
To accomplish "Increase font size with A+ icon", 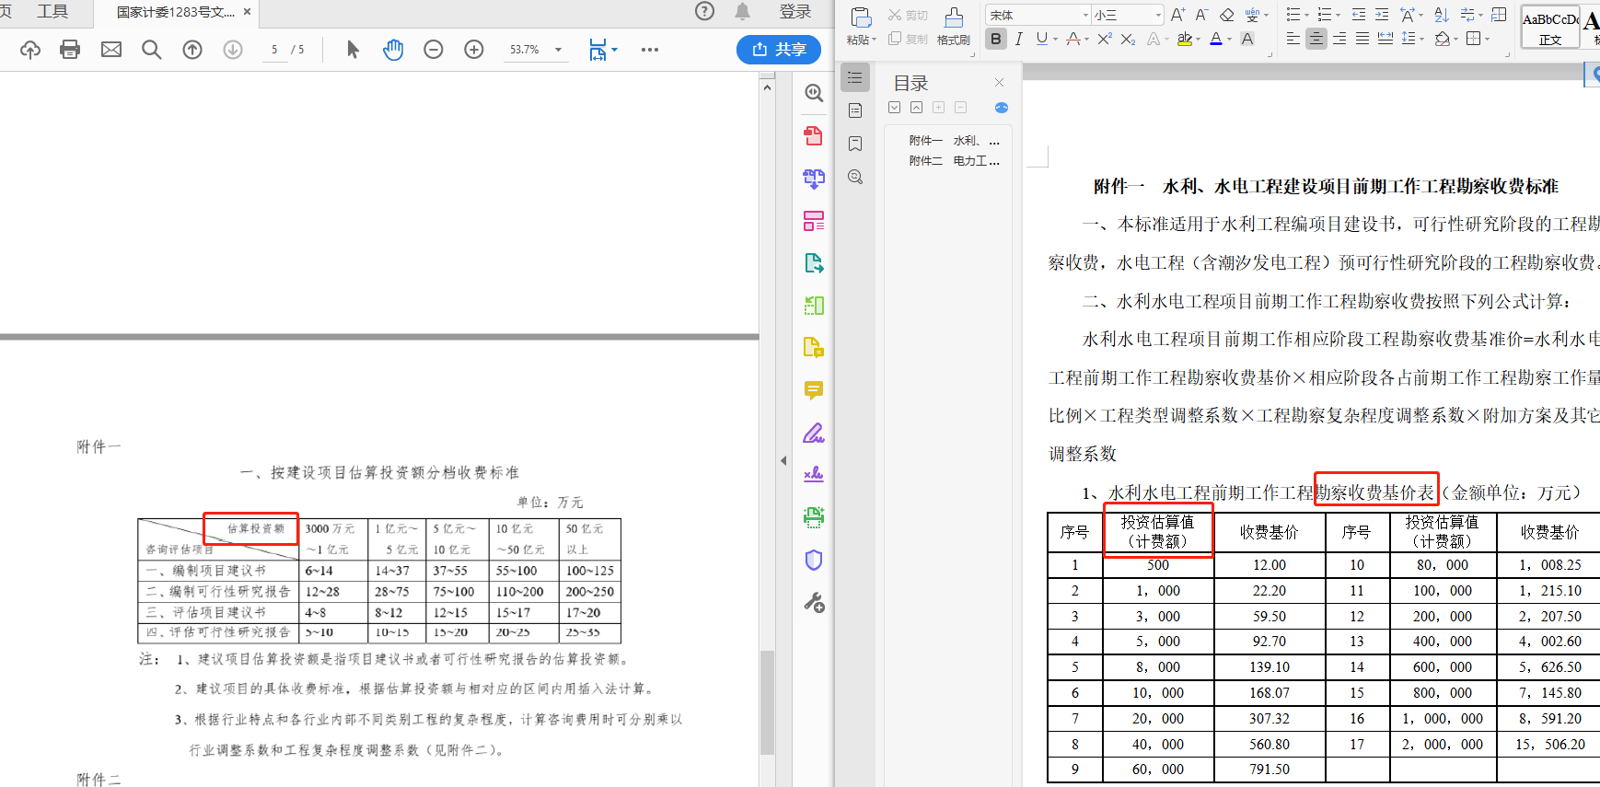I will pyautogui.click(x=1178, y=15).
